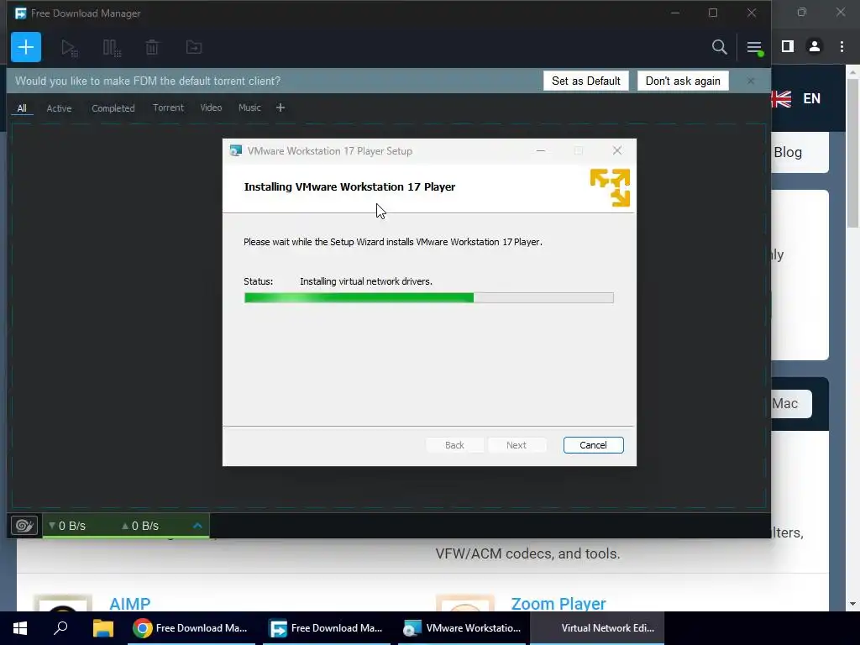860x645 pixels.
Task: Expand the speed panel up chevron
Action: tap(197, 526)
